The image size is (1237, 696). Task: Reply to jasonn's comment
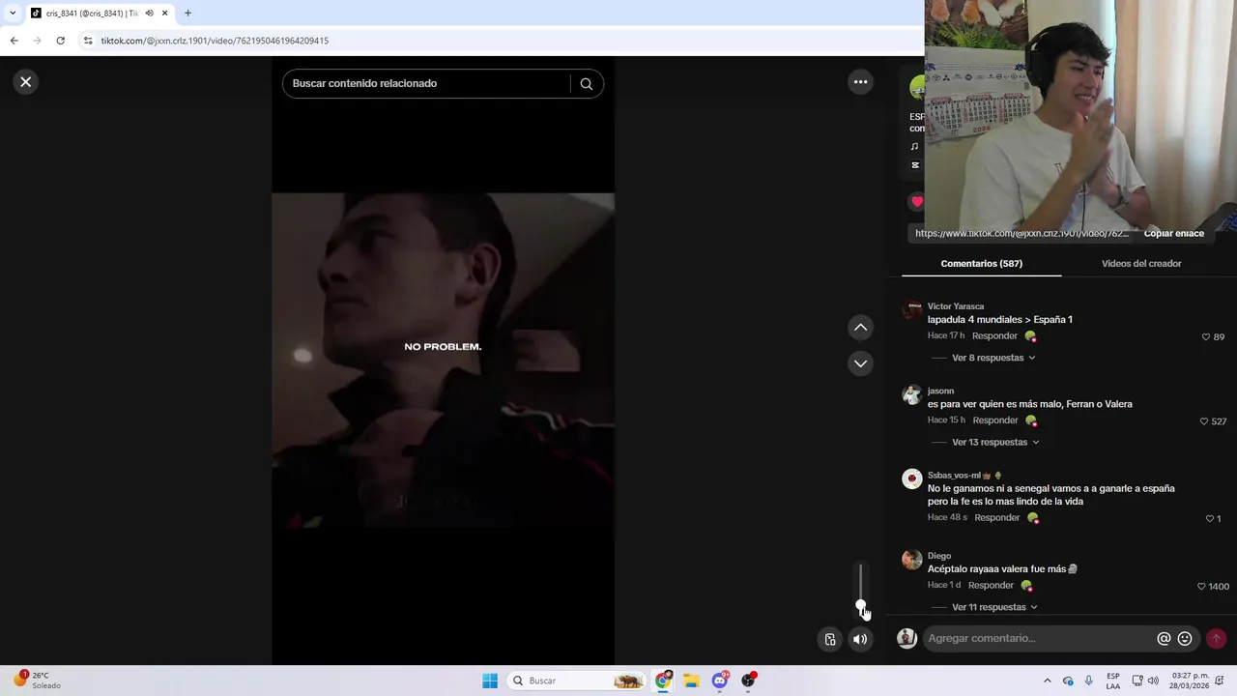[995, 420]
